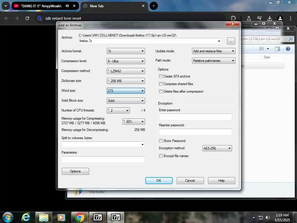Screen dimensions: 297x223
Task: Switch to the second 7z taskbar window
Action: coord(115,217)
